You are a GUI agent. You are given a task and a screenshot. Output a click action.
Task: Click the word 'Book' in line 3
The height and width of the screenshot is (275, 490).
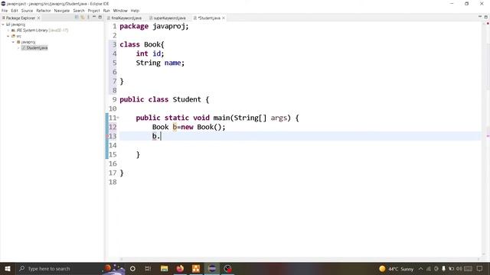[x=152, y=44]
